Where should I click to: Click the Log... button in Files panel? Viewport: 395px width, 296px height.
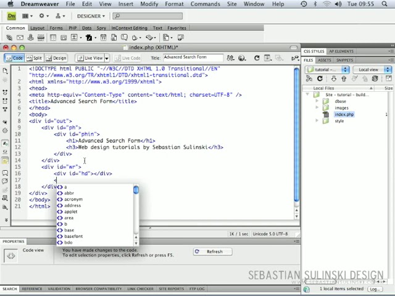(x=375, y=289)
